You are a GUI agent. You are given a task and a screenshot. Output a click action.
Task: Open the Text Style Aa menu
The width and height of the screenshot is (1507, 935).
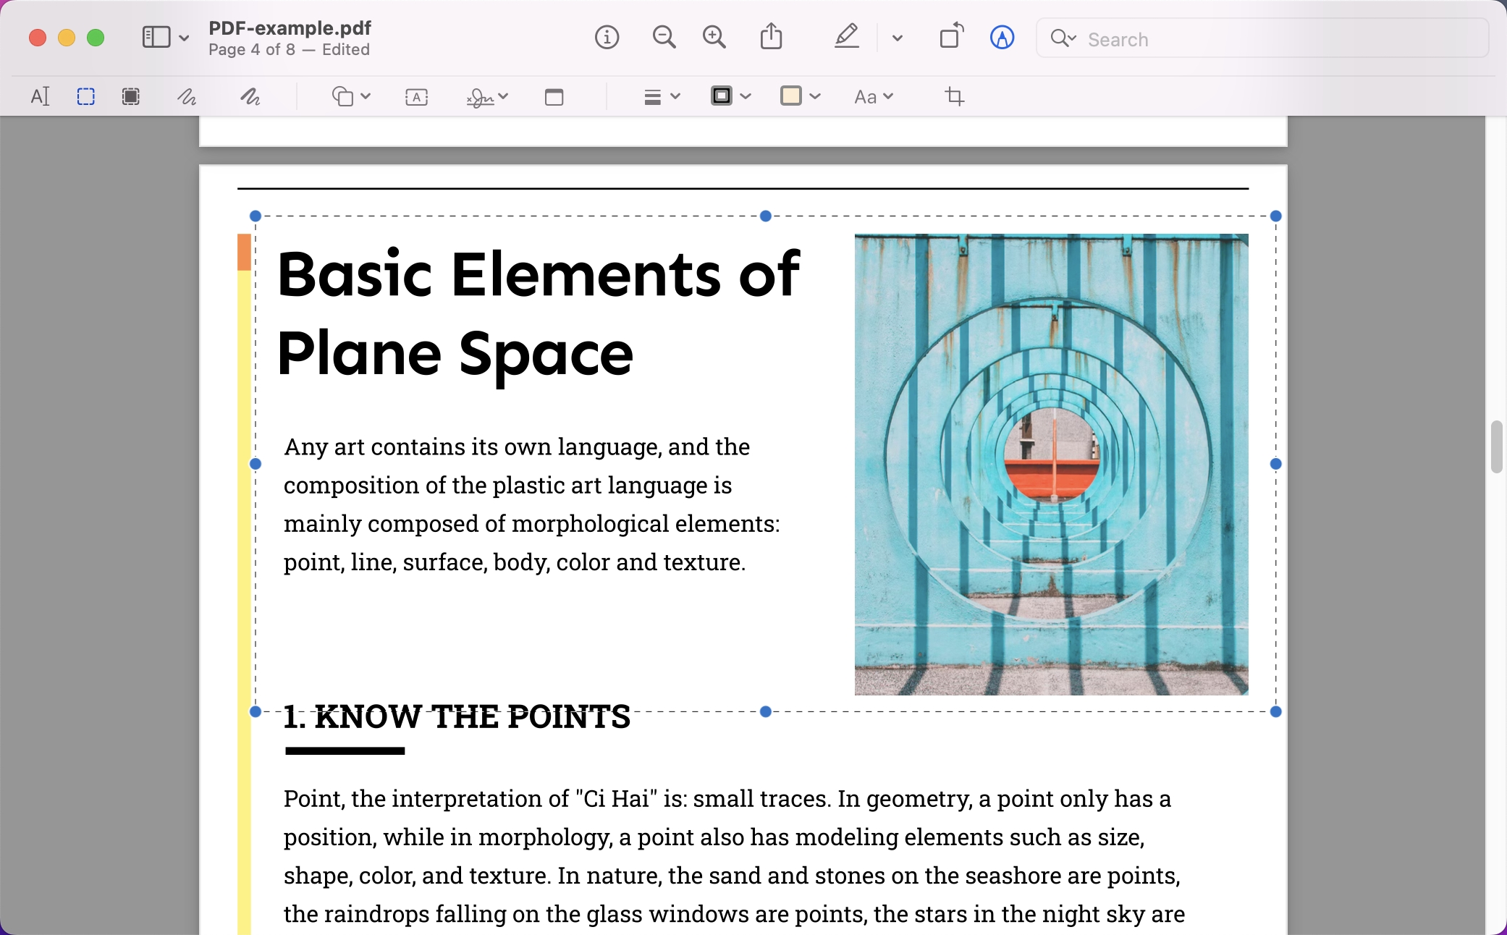(872, 96)
